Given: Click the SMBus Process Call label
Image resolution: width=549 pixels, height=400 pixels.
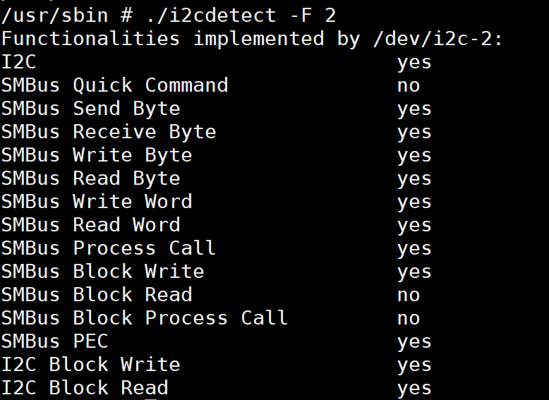Looking at the screenshot, I should [109, 248].
